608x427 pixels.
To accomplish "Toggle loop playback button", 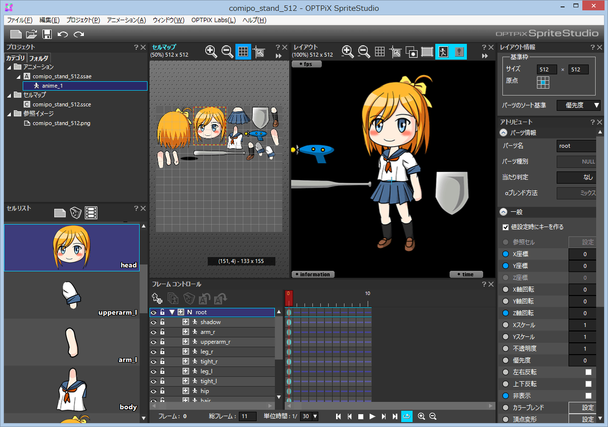I will click(407, 416).
